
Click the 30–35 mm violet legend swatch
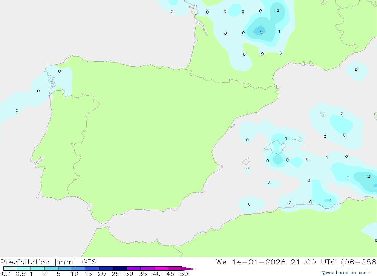click(x=133, y=268)
